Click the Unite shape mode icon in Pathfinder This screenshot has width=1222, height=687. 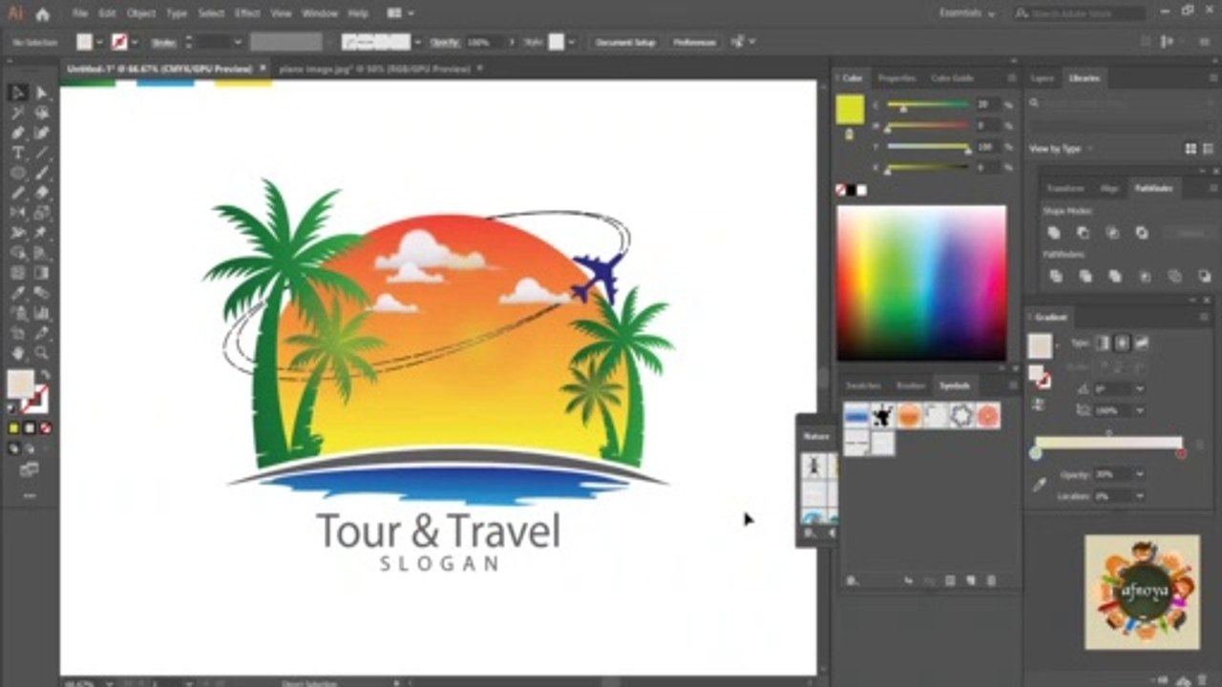pyautogui.click(x=1054, y=232)
